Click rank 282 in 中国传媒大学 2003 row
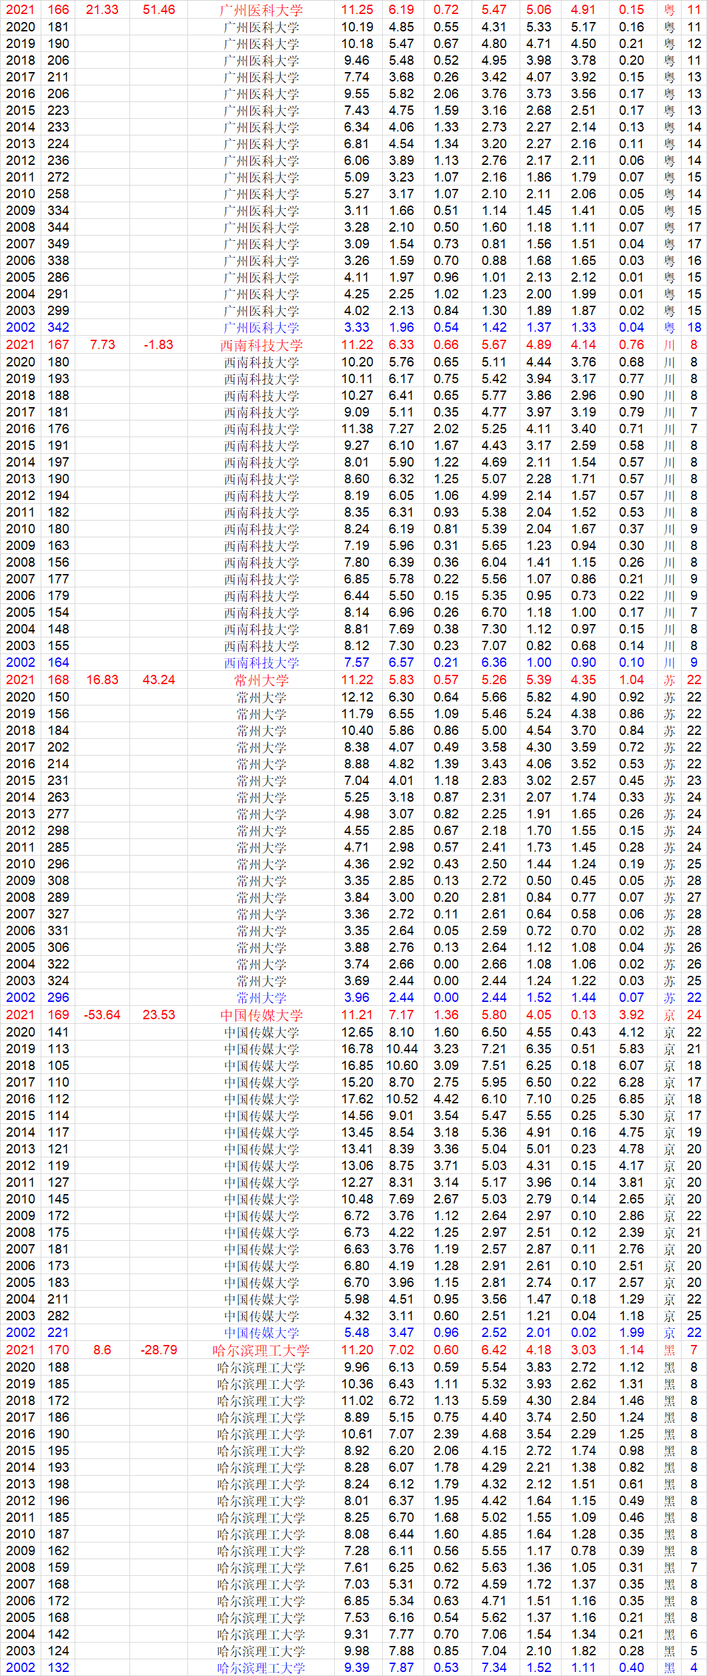The width and height of the screenshot is (707, 1676). point(58,1316)
